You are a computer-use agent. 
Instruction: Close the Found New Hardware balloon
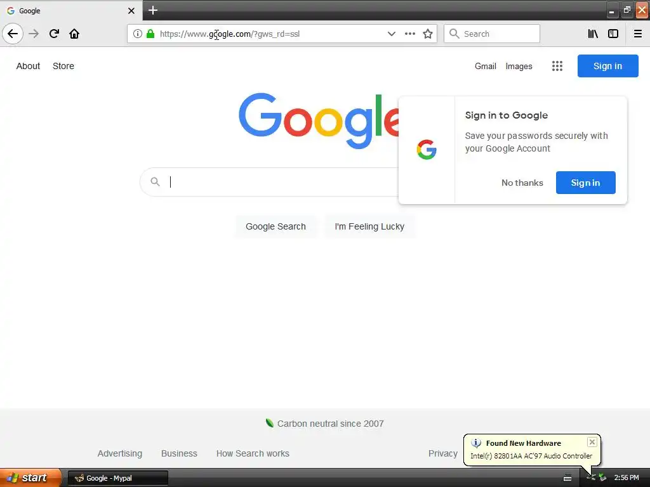pos(592,442)
